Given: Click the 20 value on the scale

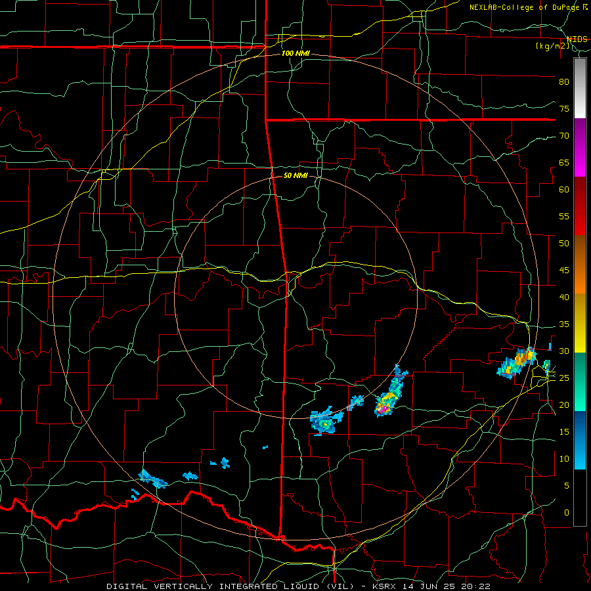Looking at the screenshot, I should (x=564, y=405).
